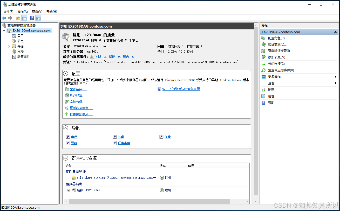Click 添加节点(N)... in the actions pane
This screenshot has width=340, height=211.
tap(278, 57)
